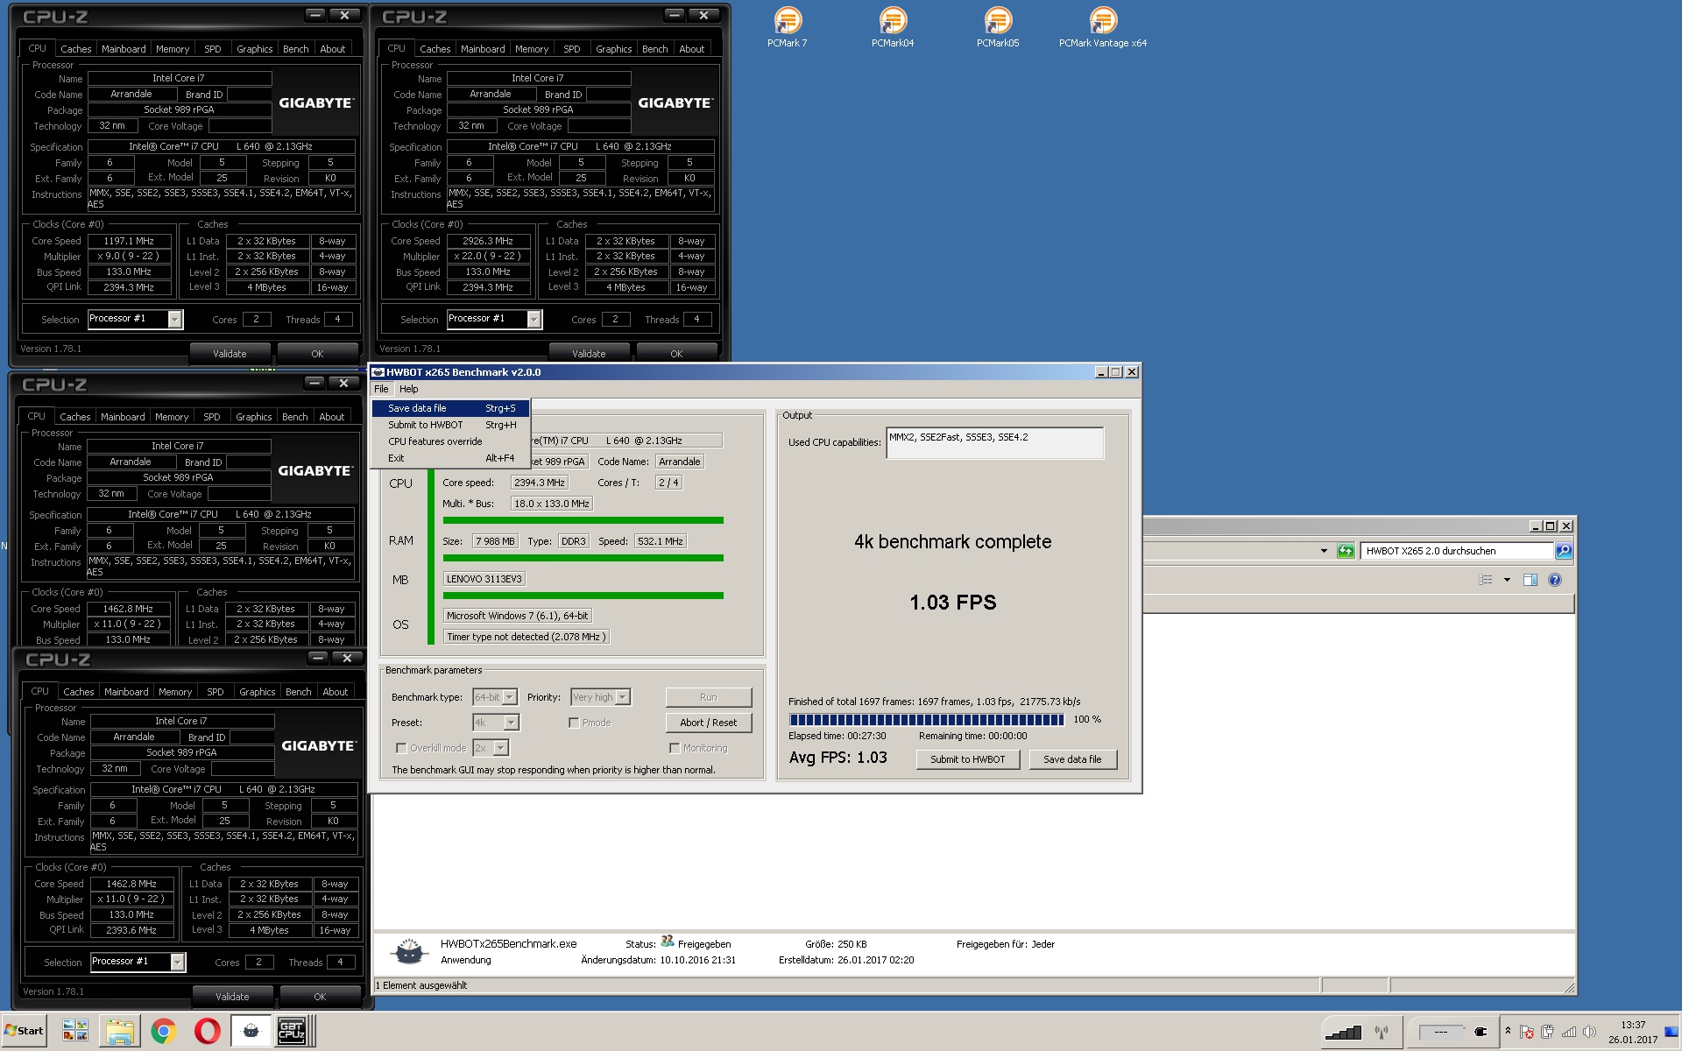Open the PCMark Vantage x64 desktop shortcut
This screenshot has height=1051, width=1682.
pos(1102,26)
